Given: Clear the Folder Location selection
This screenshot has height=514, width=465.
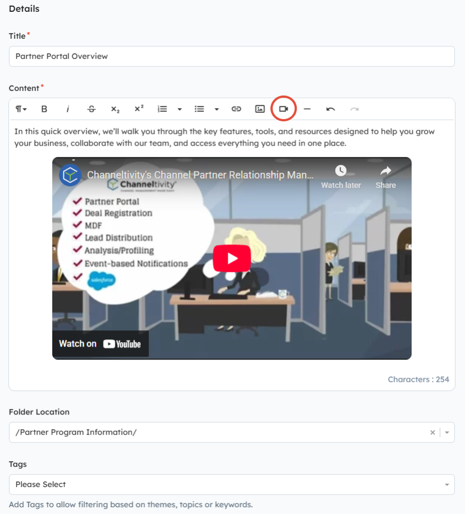Looking at the screenshot, I should tap(432, 433).
